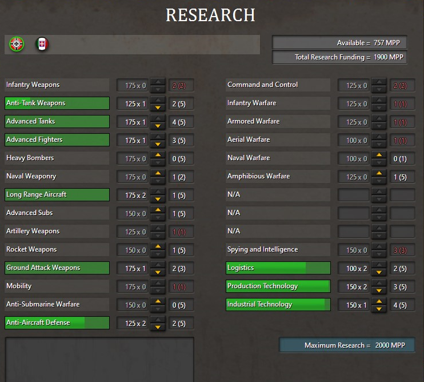Select the Anti-Aircraft Defense progress bar
Screen dimensions: 424x382
pos(57,323)
